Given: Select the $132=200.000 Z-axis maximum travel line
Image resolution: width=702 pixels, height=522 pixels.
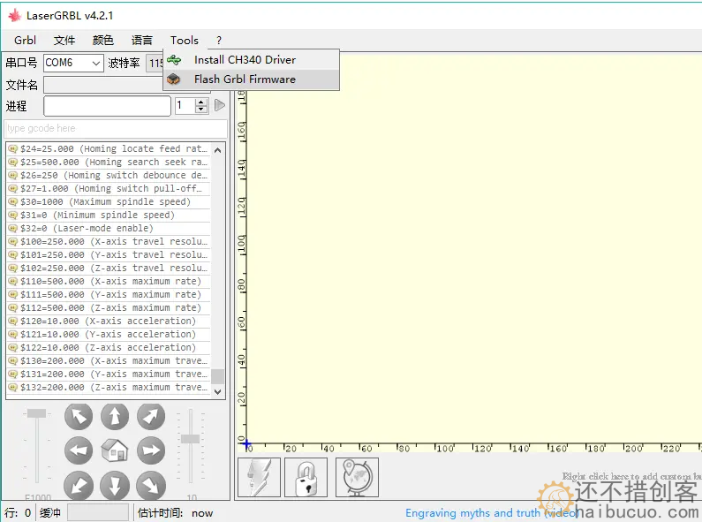Looking at the screenshot, I should [109, 387].
